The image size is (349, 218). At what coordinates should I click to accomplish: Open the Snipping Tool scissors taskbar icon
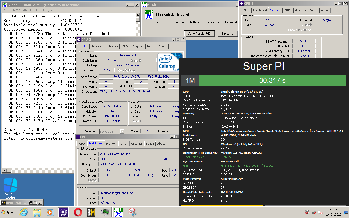coord(132,212)
